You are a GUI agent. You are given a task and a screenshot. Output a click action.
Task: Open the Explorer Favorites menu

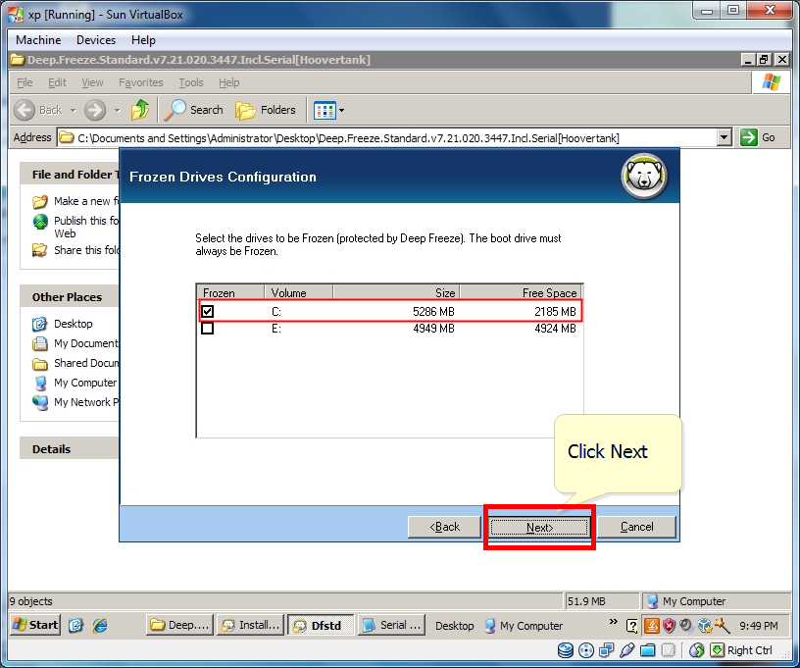(141, 82)
